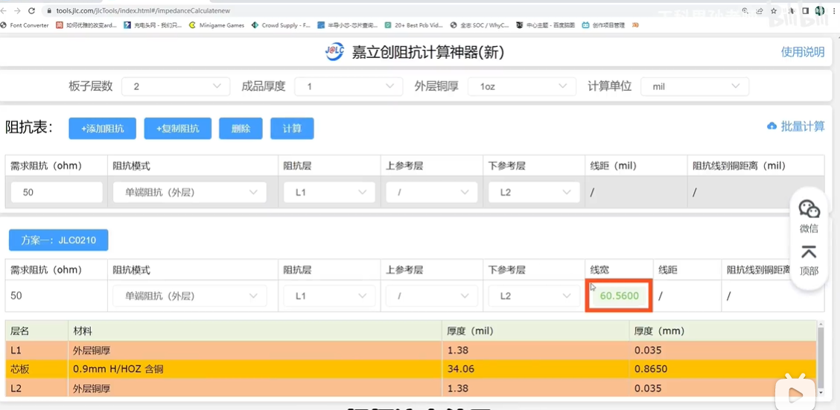Click the 芯板 row material 0.9mm H/HOZ 含铜
Screen dimensions: 840x410
coord(118,369)
